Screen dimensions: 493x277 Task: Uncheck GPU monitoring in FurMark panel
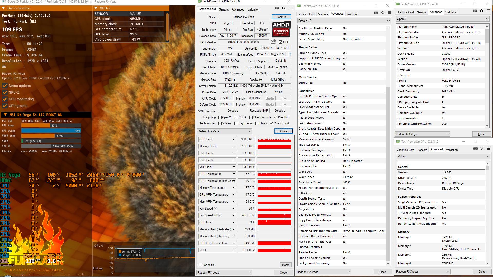[x=5, y=99]
